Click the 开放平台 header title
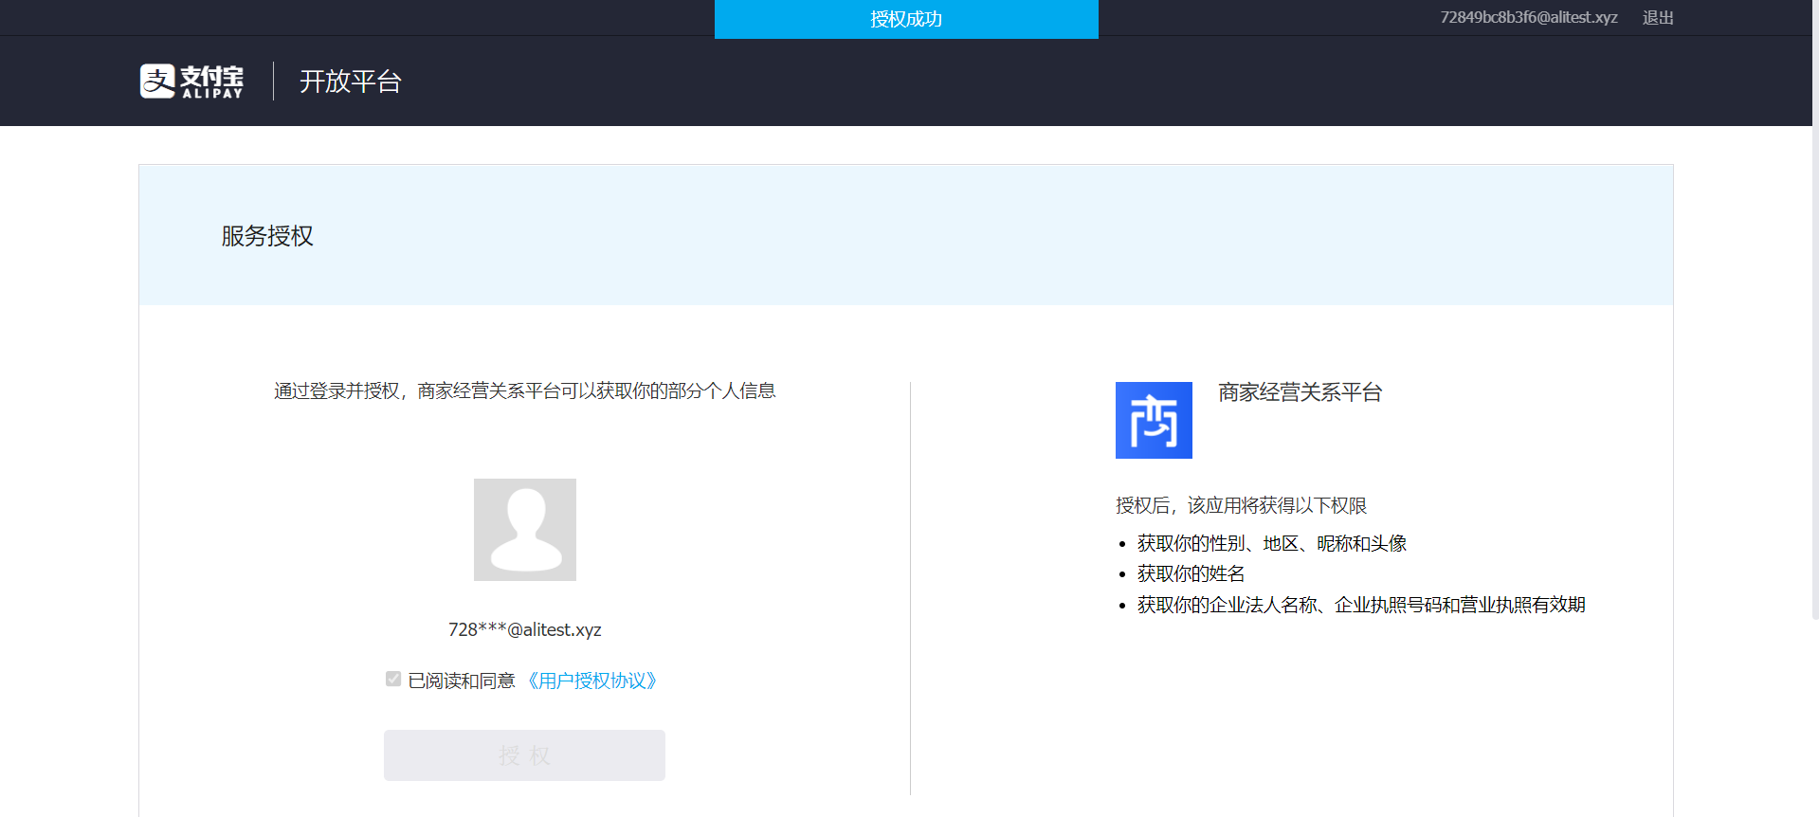This screenshot has height=817, width=1819. [351, 82]
